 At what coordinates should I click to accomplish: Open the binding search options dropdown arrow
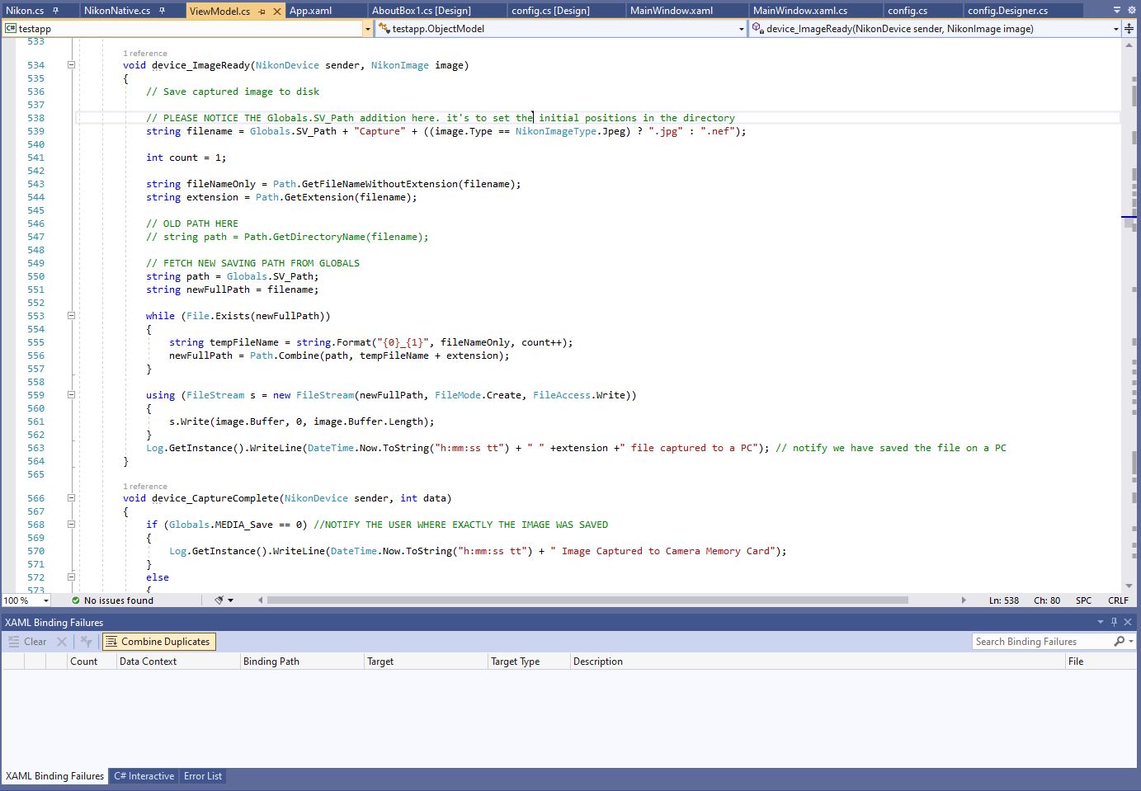(x=1131, y=642)
